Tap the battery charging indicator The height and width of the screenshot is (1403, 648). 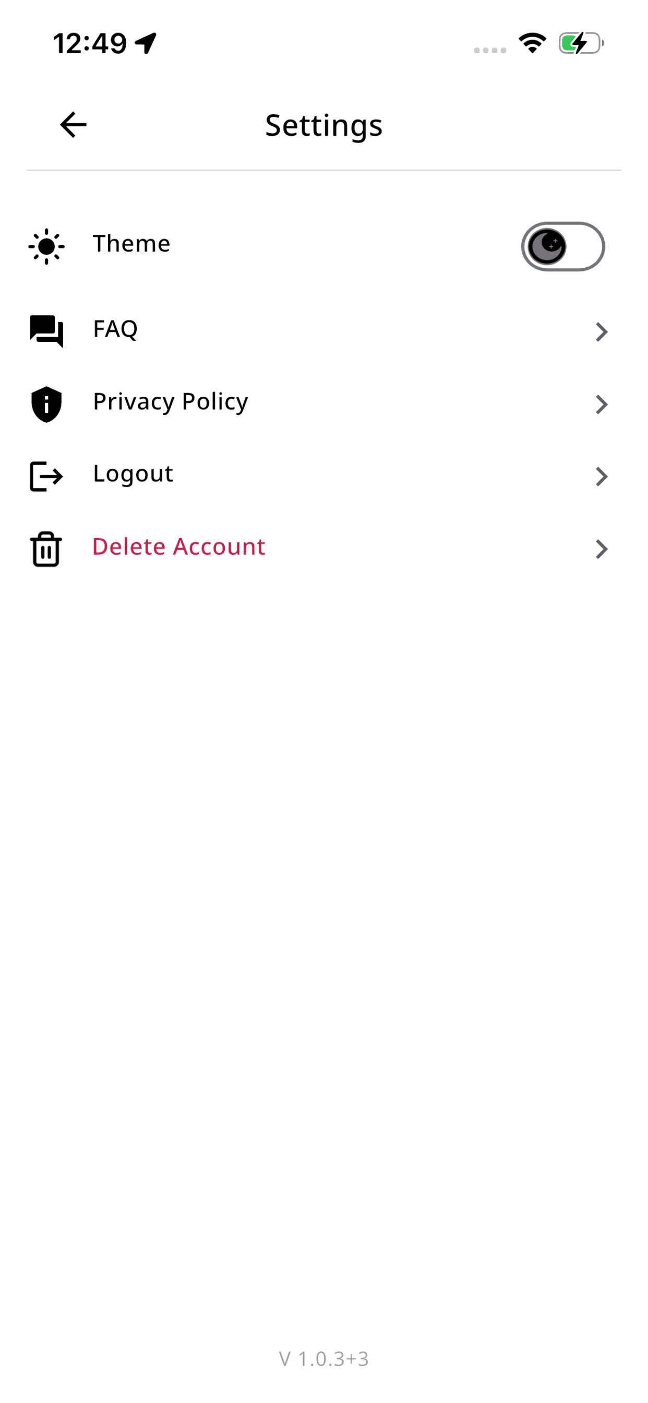coord(581,43)
